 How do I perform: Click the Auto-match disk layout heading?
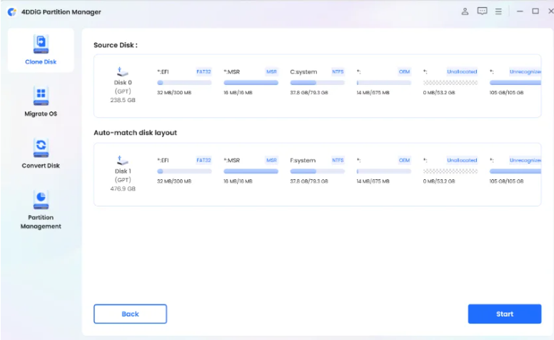coord(135,133)
